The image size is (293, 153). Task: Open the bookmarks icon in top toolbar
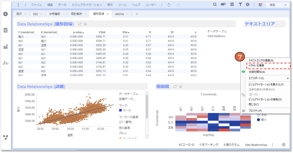click(x=232, y=5)
